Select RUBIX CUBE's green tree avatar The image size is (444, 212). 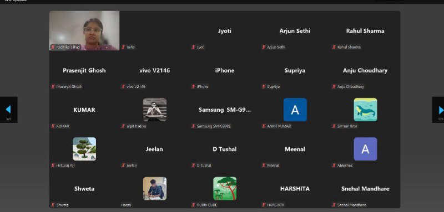coord(225,189)
